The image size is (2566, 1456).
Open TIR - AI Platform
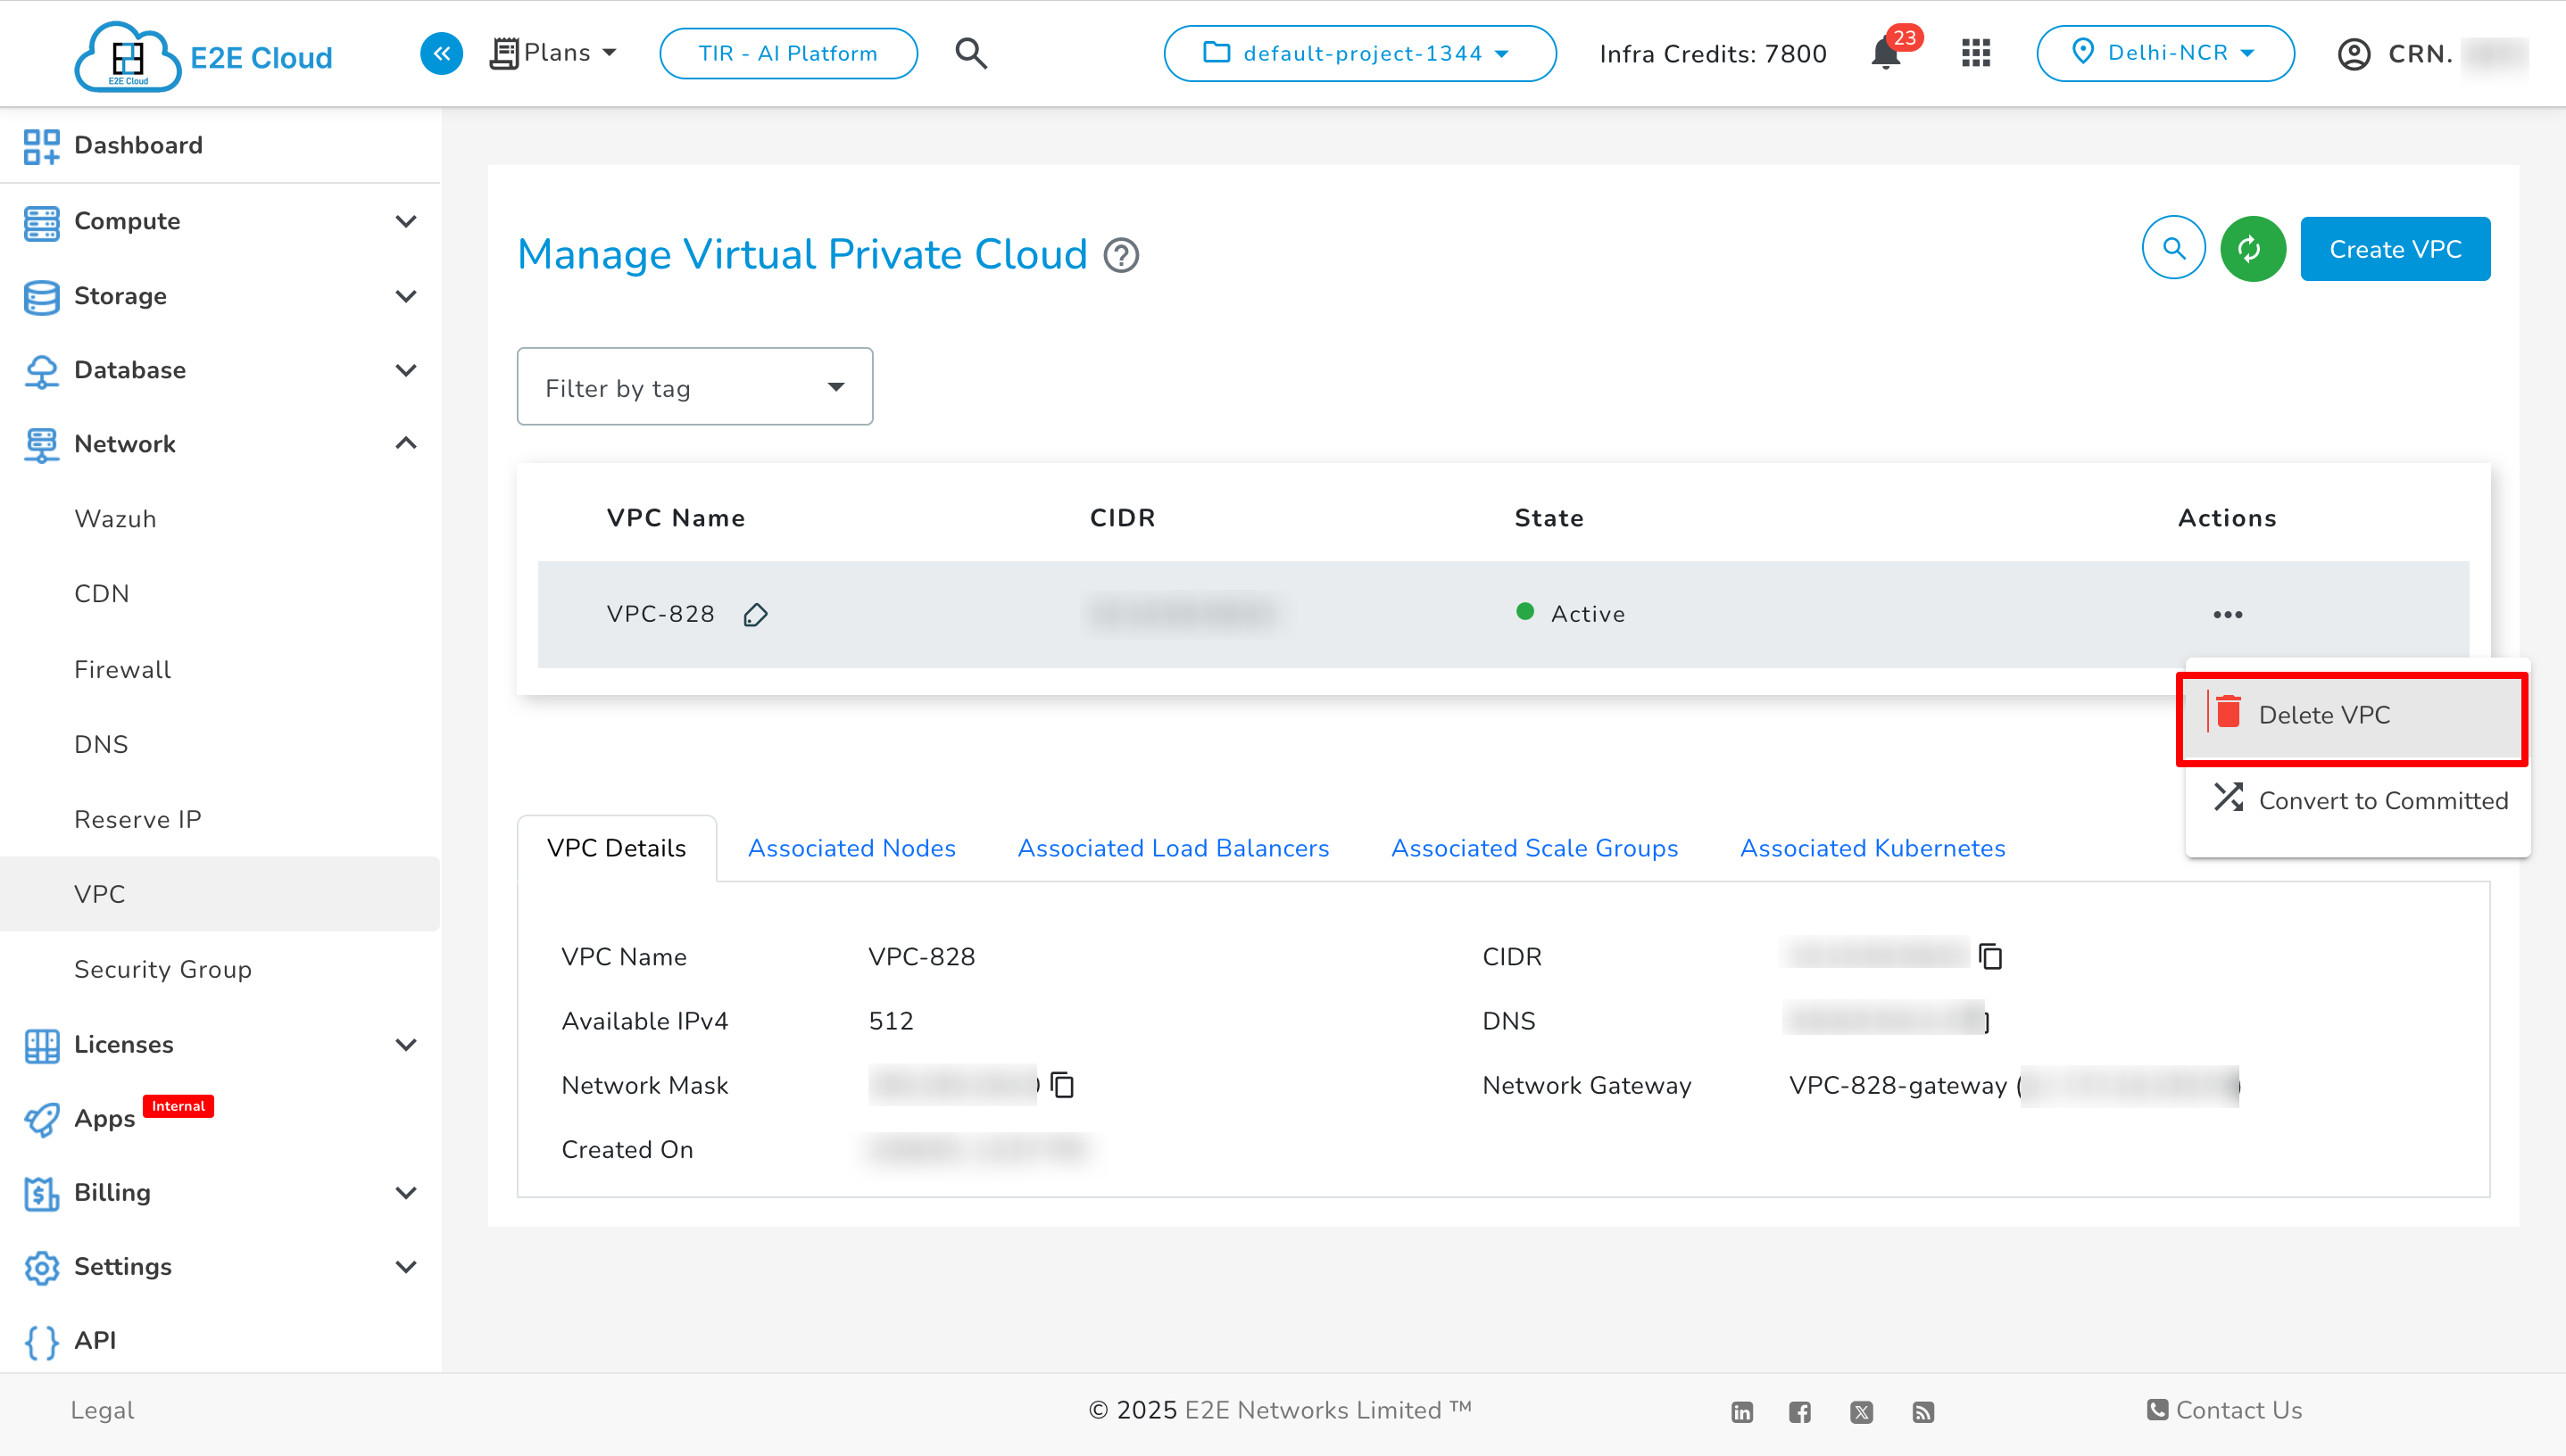click(788, 53)
